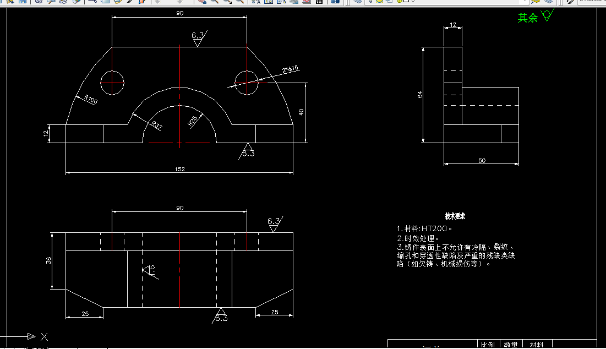Select the Save tool
This screenshot has width=606, height=349.
click(x=22, y=3)
